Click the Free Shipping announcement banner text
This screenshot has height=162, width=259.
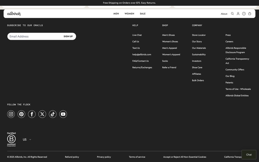[129, 3]
